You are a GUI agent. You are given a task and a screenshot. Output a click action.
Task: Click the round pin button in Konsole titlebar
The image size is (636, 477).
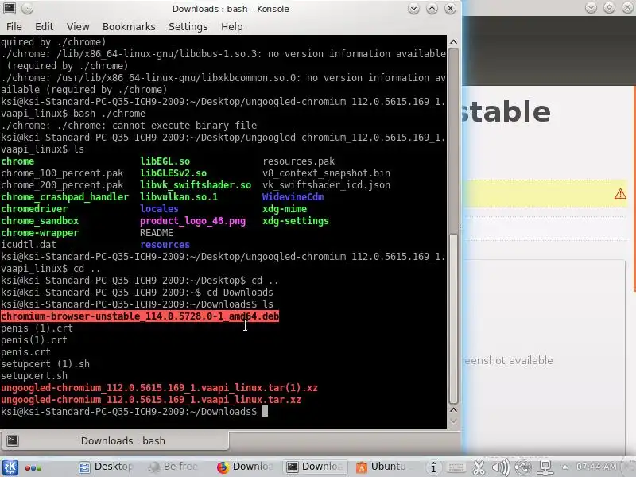(27, 8)
